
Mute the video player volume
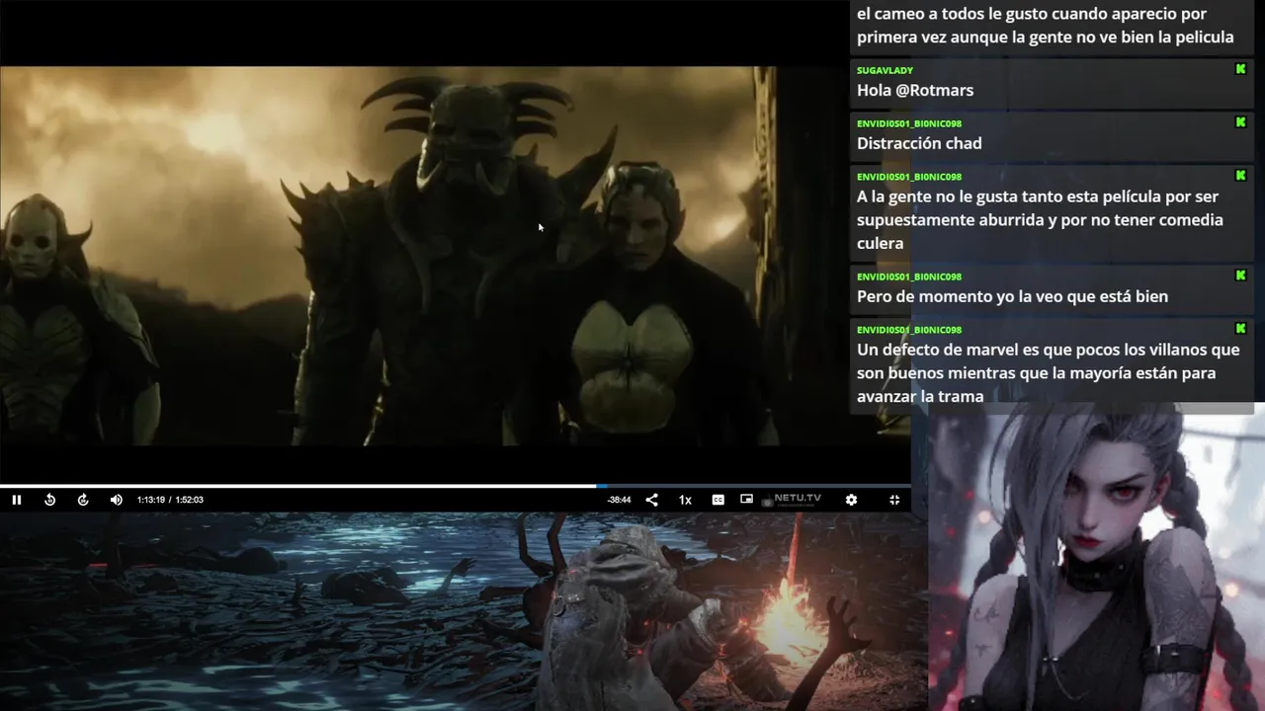pos(117,500)
